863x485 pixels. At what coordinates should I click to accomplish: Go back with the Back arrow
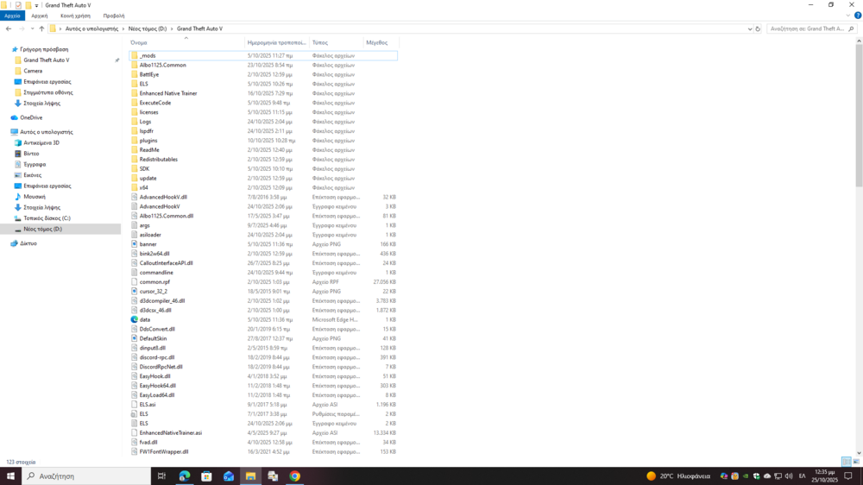coord(9,28)
